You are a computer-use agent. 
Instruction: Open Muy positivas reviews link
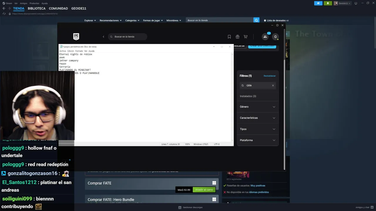[x=258, y=186]
